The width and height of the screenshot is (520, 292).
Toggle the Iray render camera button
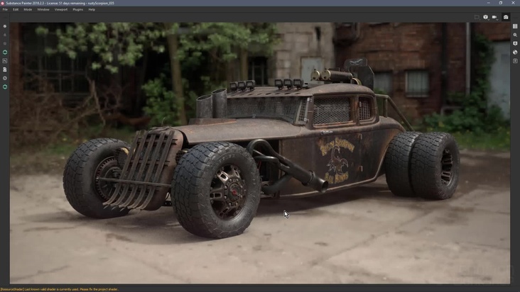506,17
